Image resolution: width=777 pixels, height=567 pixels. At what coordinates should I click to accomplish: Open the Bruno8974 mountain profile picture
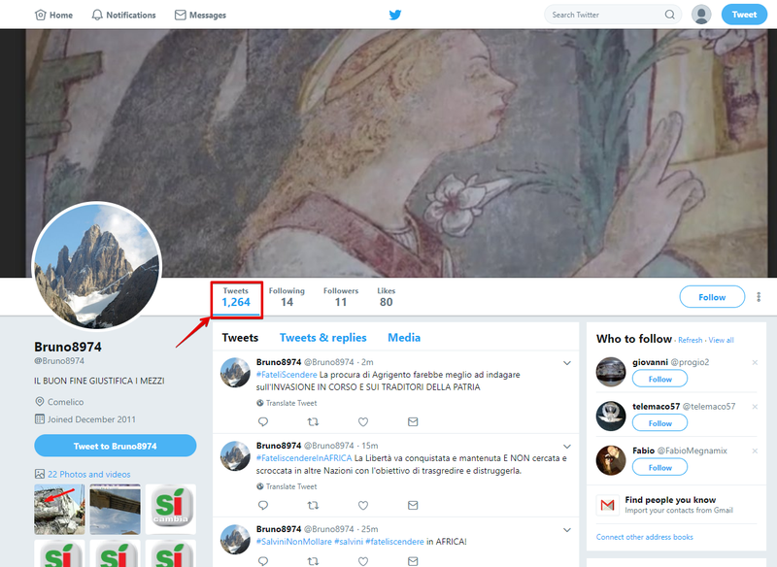click(96, 266)
